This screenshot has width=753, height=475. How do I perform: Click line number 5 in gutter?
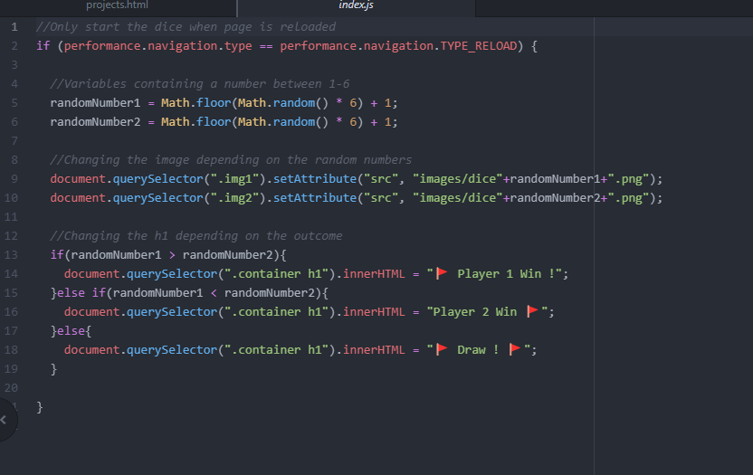pos(14,103)
